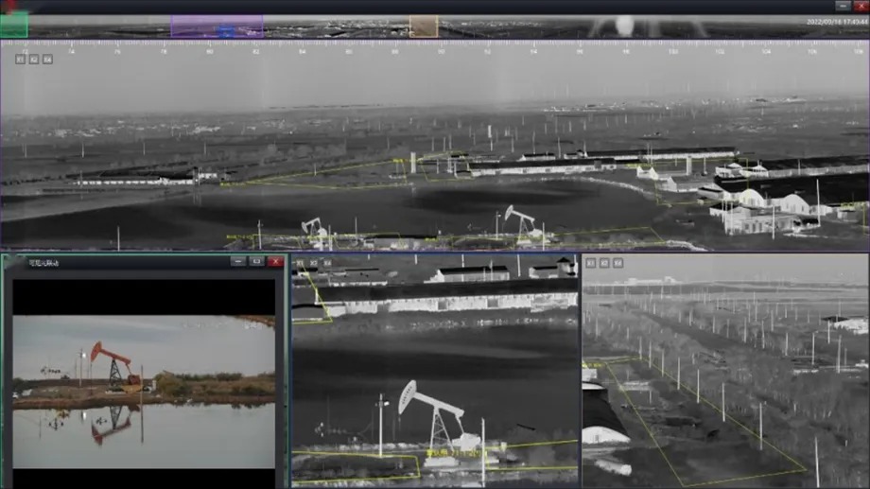This screenshot has height=489, width=870.
Task: Click the red pumpjack in color video
Action: click(113, 363)
